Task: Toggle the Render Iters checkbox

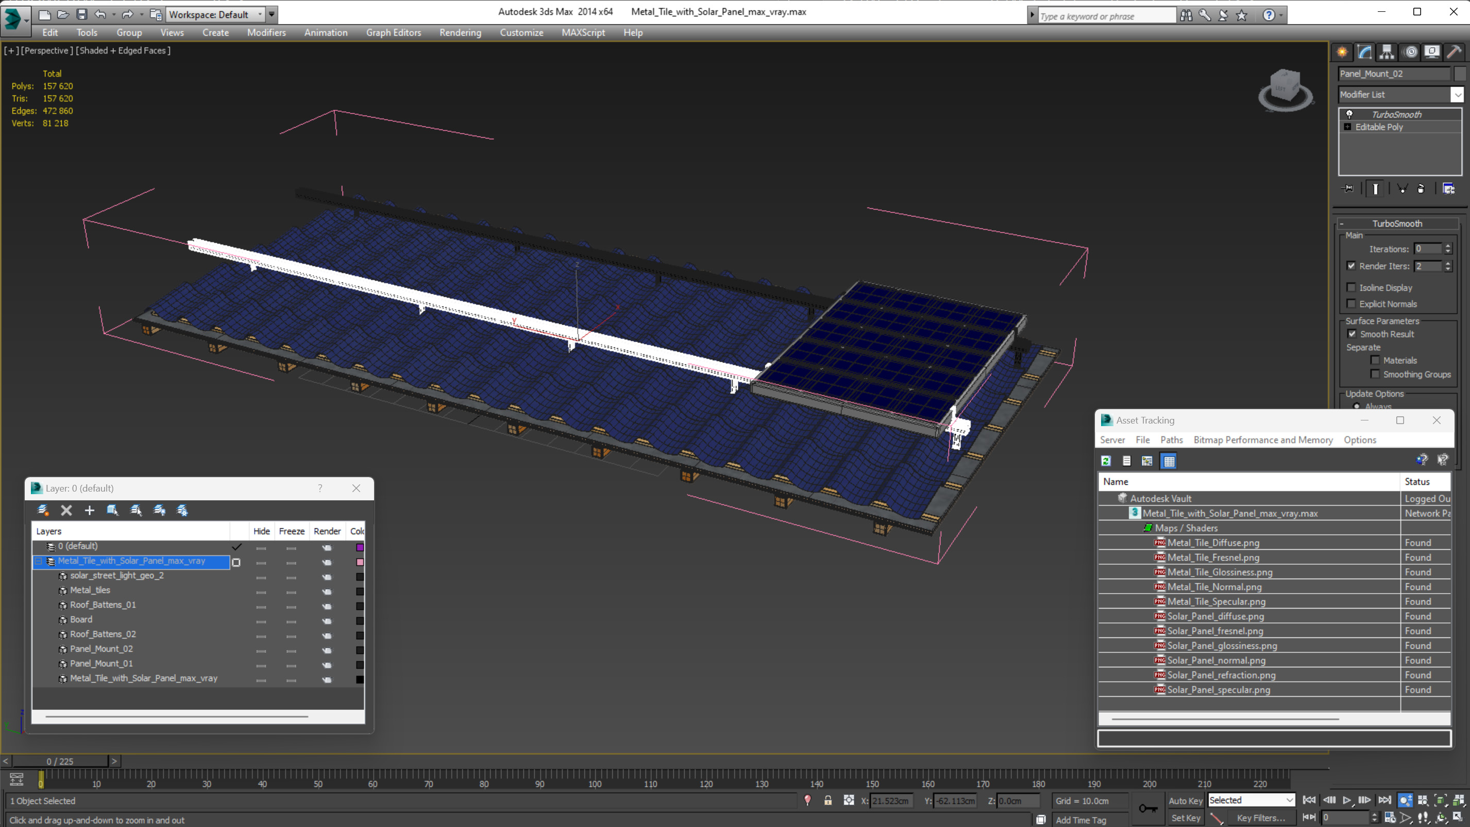Action: (1351, 265)
